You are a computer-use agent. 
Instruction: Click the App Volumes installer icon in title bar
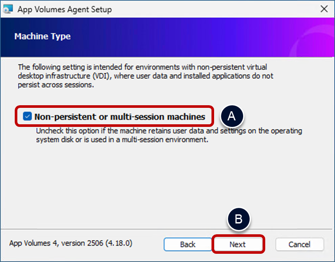(x=8, y=9)
